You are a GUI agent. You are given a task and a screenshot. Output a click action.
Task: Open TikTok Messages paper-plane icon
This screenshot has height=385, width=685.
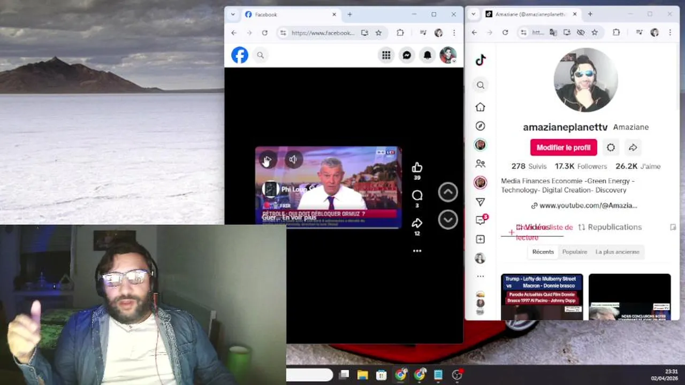481,202
